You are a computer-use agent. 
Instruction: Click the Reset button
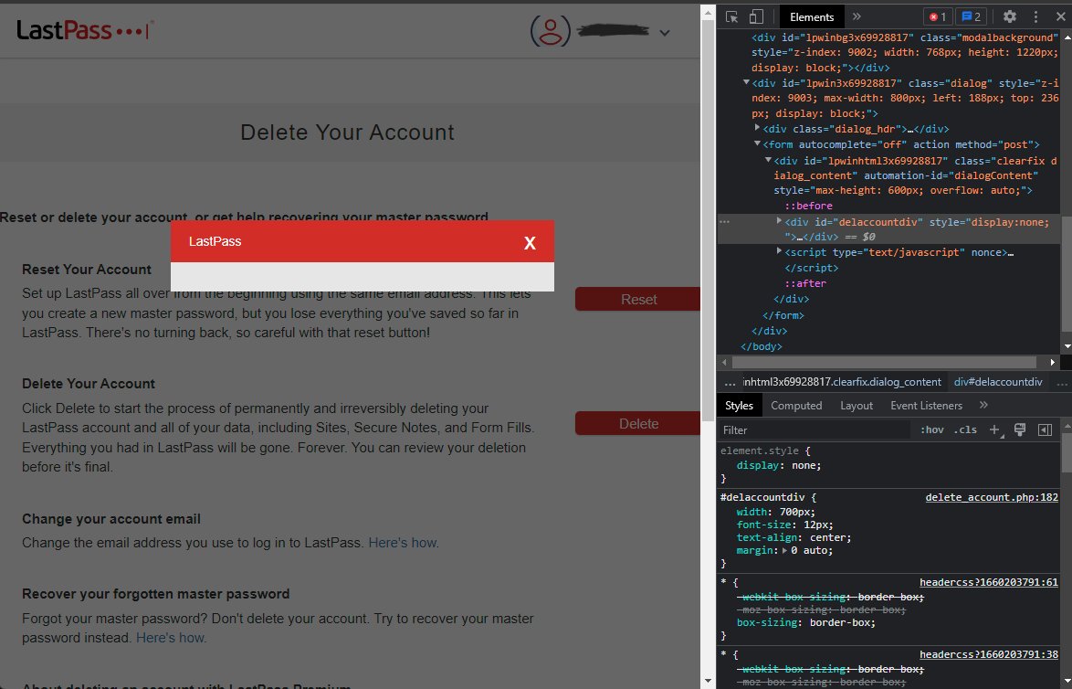pos(637,299)
